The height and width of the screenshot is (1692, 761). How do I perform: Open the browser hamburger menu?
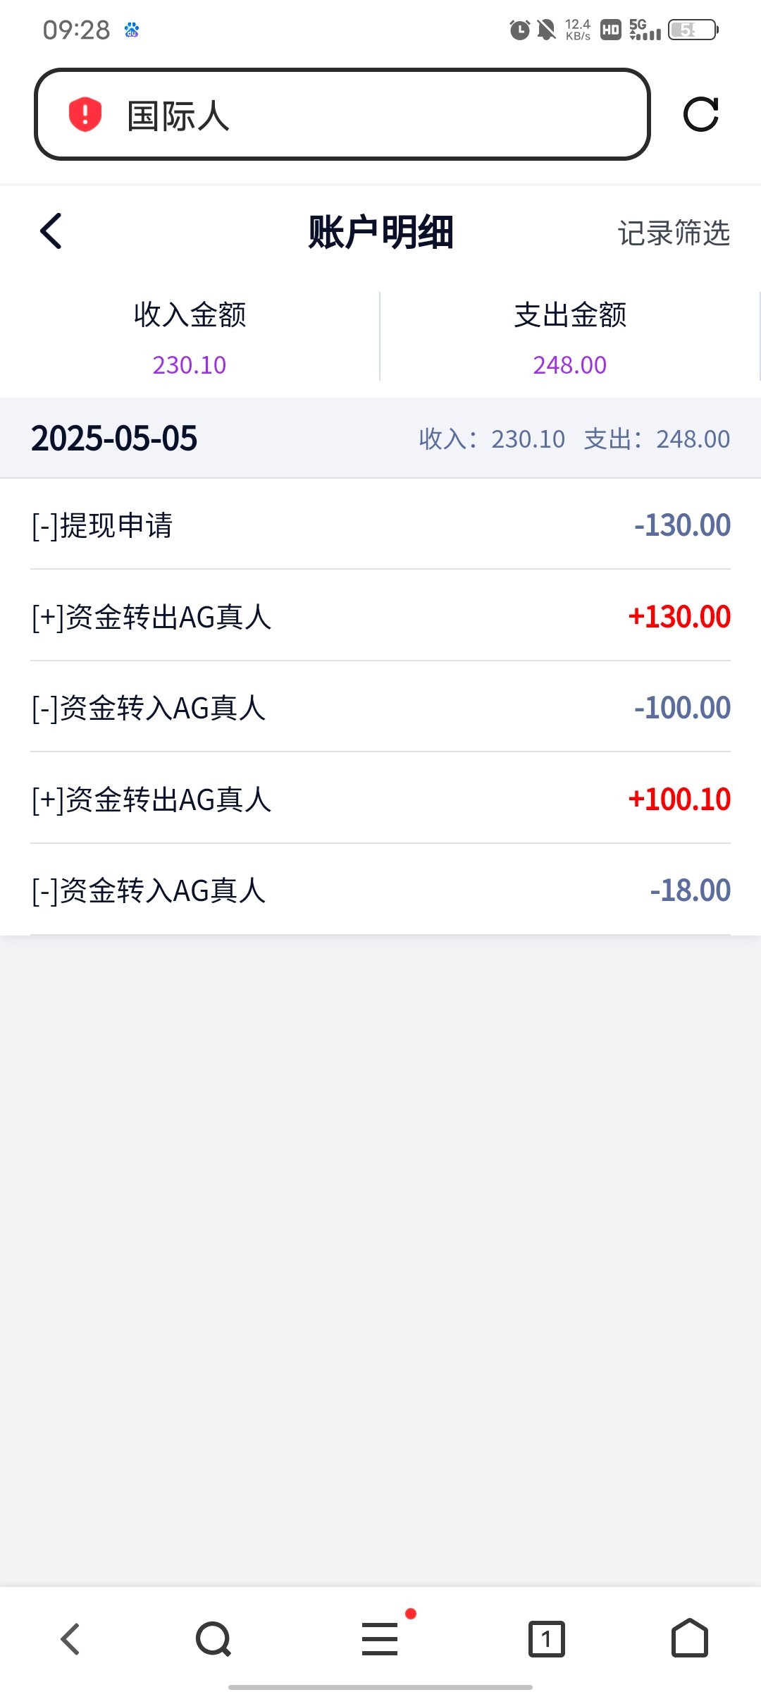click(x=380, y=1638)
